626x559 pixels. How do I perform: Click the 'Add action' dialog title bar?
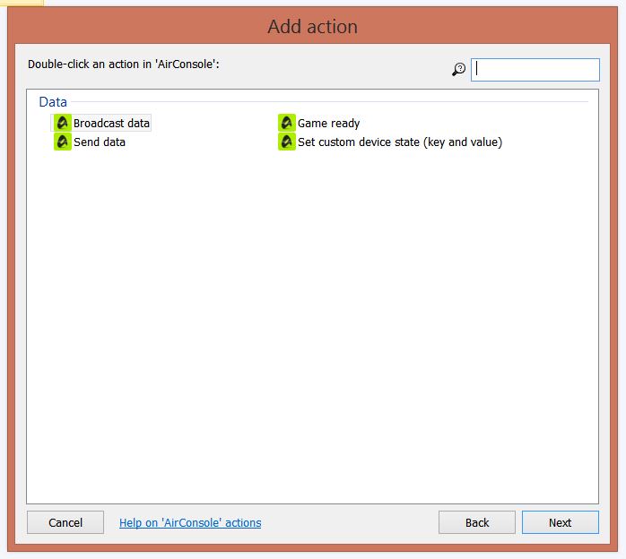(312, 27)
